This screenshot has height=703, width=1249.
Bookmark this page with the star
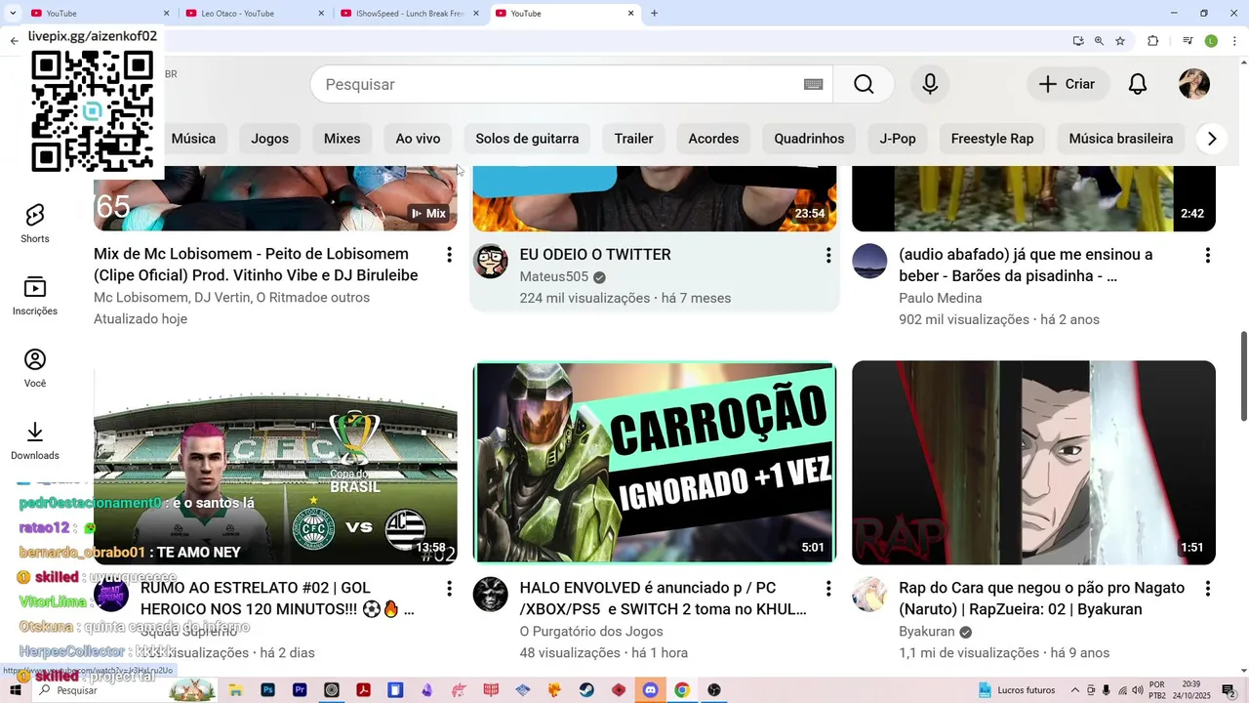(x=1120, y=41)
